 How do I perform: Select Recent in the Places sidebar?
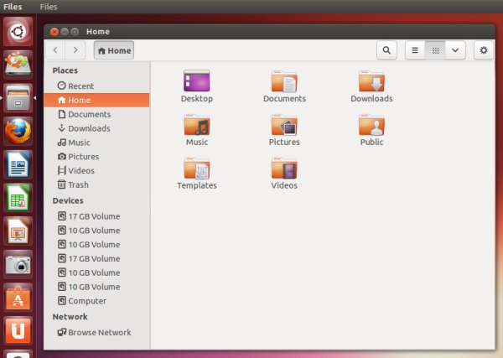click(x=80, y=86)
